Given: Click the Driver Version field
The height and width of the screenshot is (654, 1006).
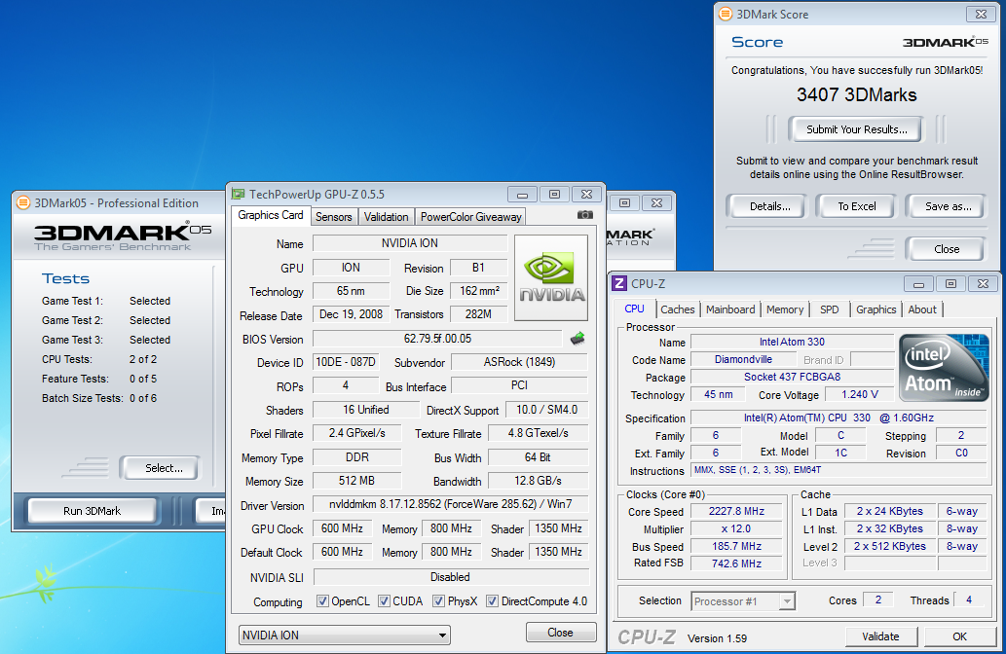Looking at the screenshot, I should tap(450, 504).
